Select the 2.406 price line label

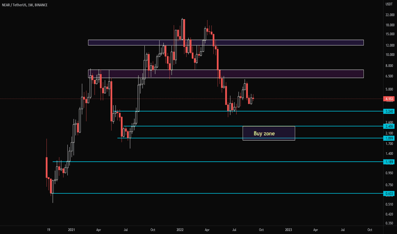(389, 126)
